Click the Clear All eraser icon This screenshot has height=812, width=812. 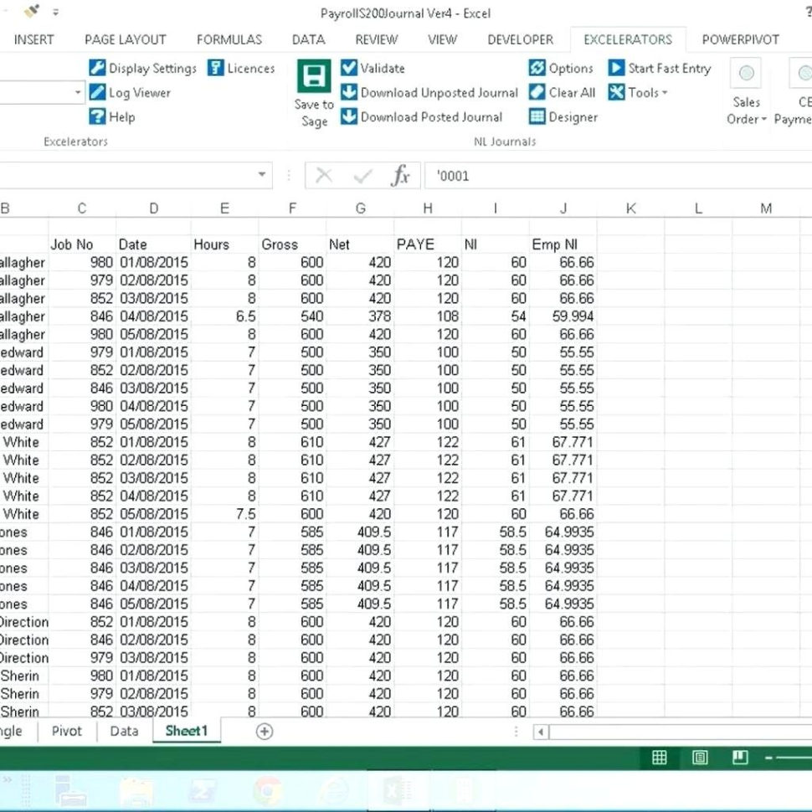(537, 92)
